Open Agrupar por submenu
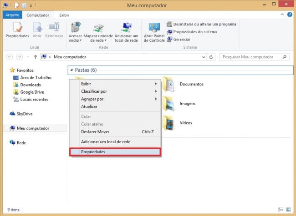296x216 pixels. pyautogui.click(x=115, y=99)
